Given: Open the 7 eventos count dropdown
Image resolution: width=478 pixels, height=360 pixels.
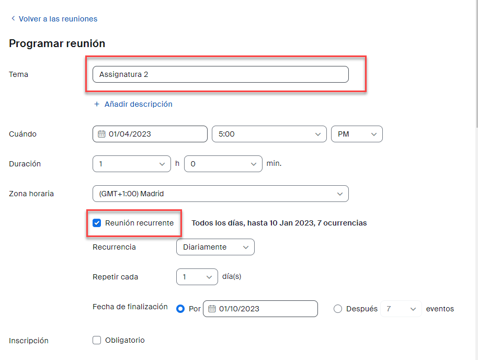Looking at the screenshot, I should pos(401,309).
